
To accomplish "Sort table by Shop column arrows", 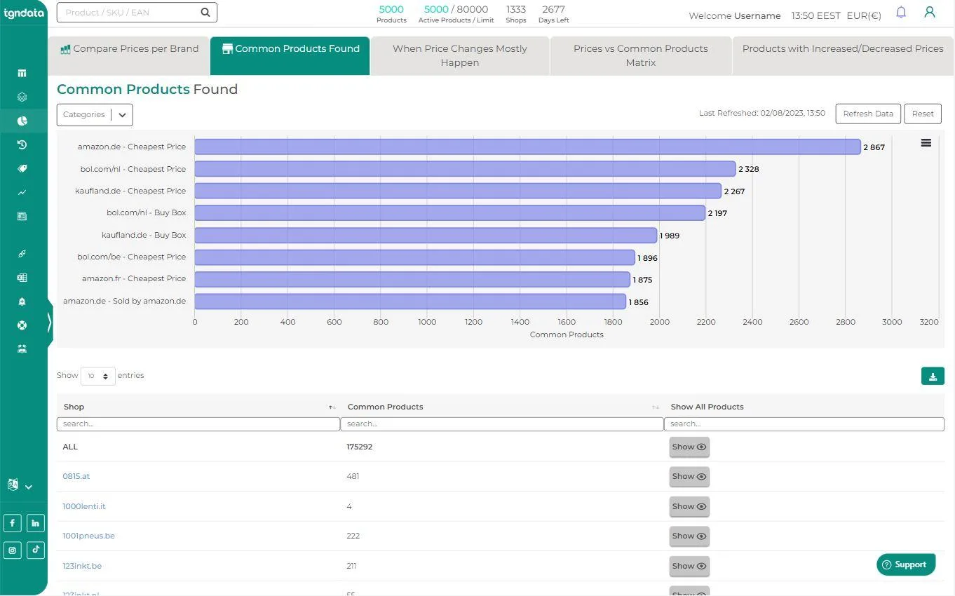I will pos(332,407).
